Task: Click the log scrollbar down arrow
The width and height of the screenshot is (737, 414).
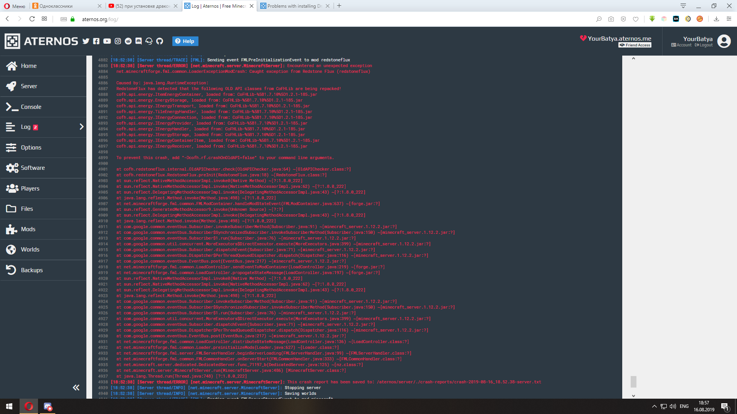Action: click(x=633, y=396)
